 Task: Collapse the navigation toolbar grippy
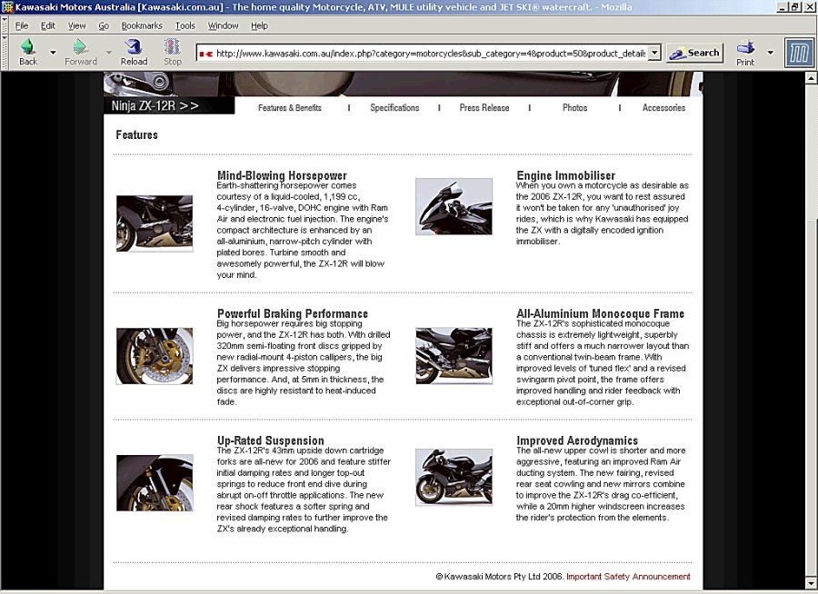coord(5,52)
